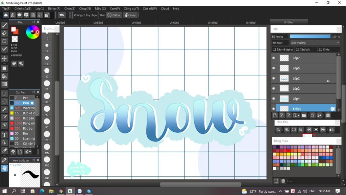Viewport: 346px width, 195px height.
Task: Click the Undo arrow in the toolbar
Action: (x=62, y=15)
